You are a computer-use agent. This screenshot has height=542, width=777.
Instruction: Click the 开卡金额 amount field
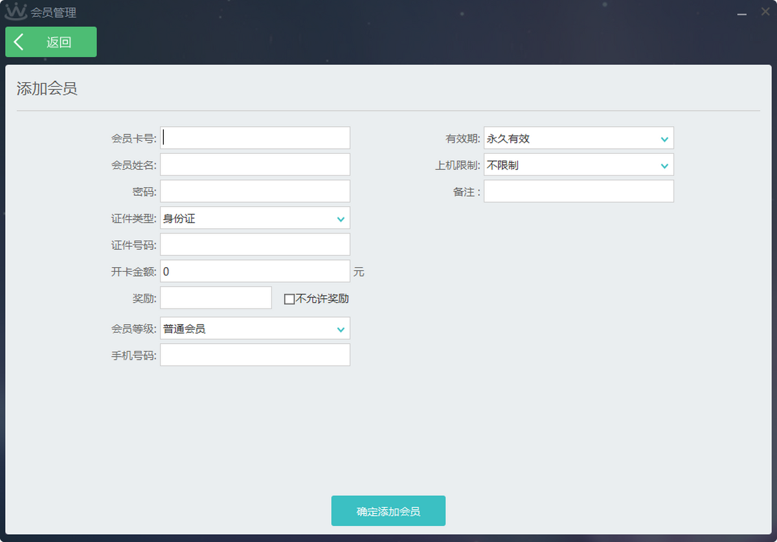coord(254,271)
